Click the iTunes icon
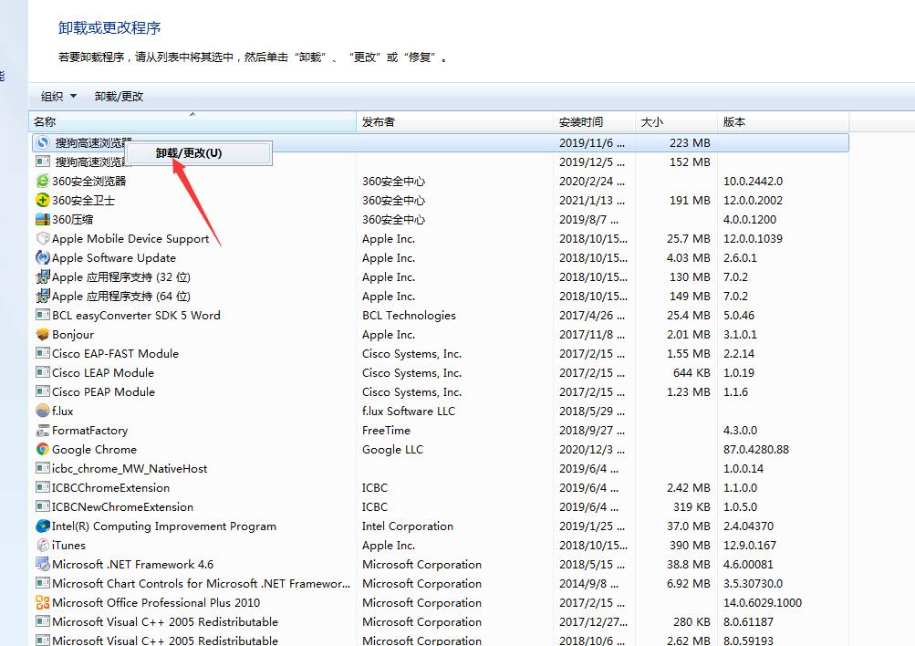Screen dimensions: 915x646 point(43,545)
